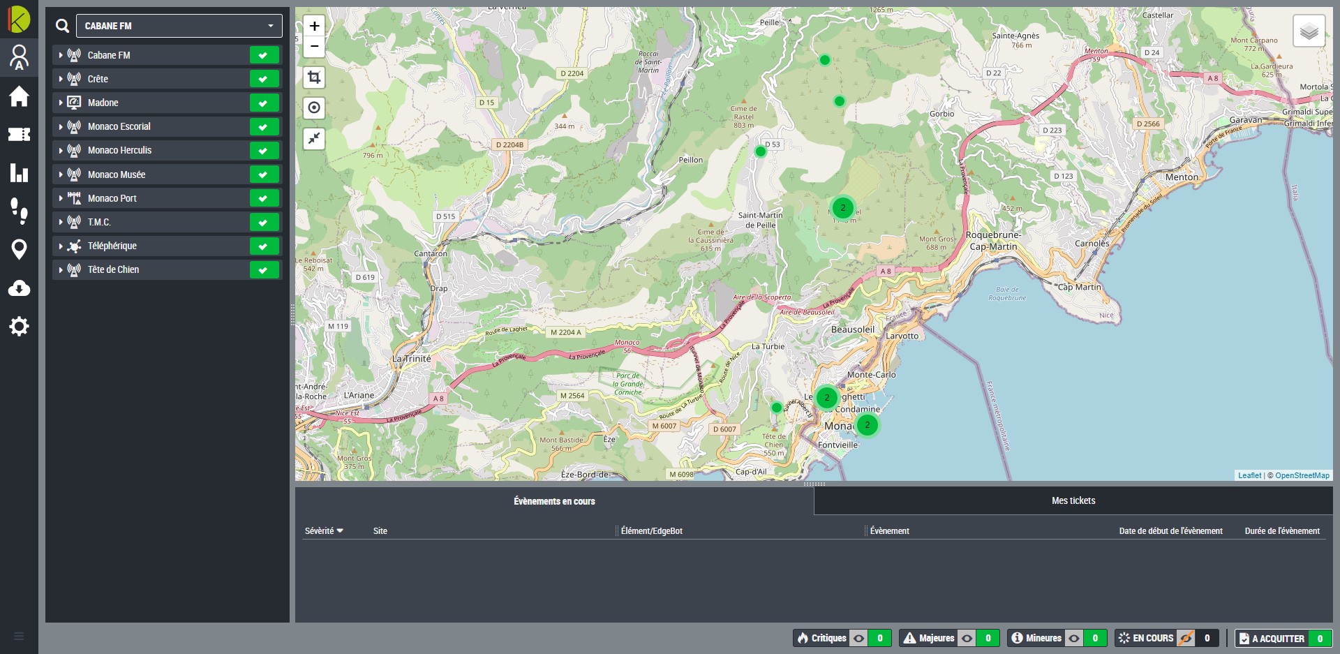Toggle visibility eye for Critiques alerts
Screen dimensions: 1340x654
click(859, 638)
